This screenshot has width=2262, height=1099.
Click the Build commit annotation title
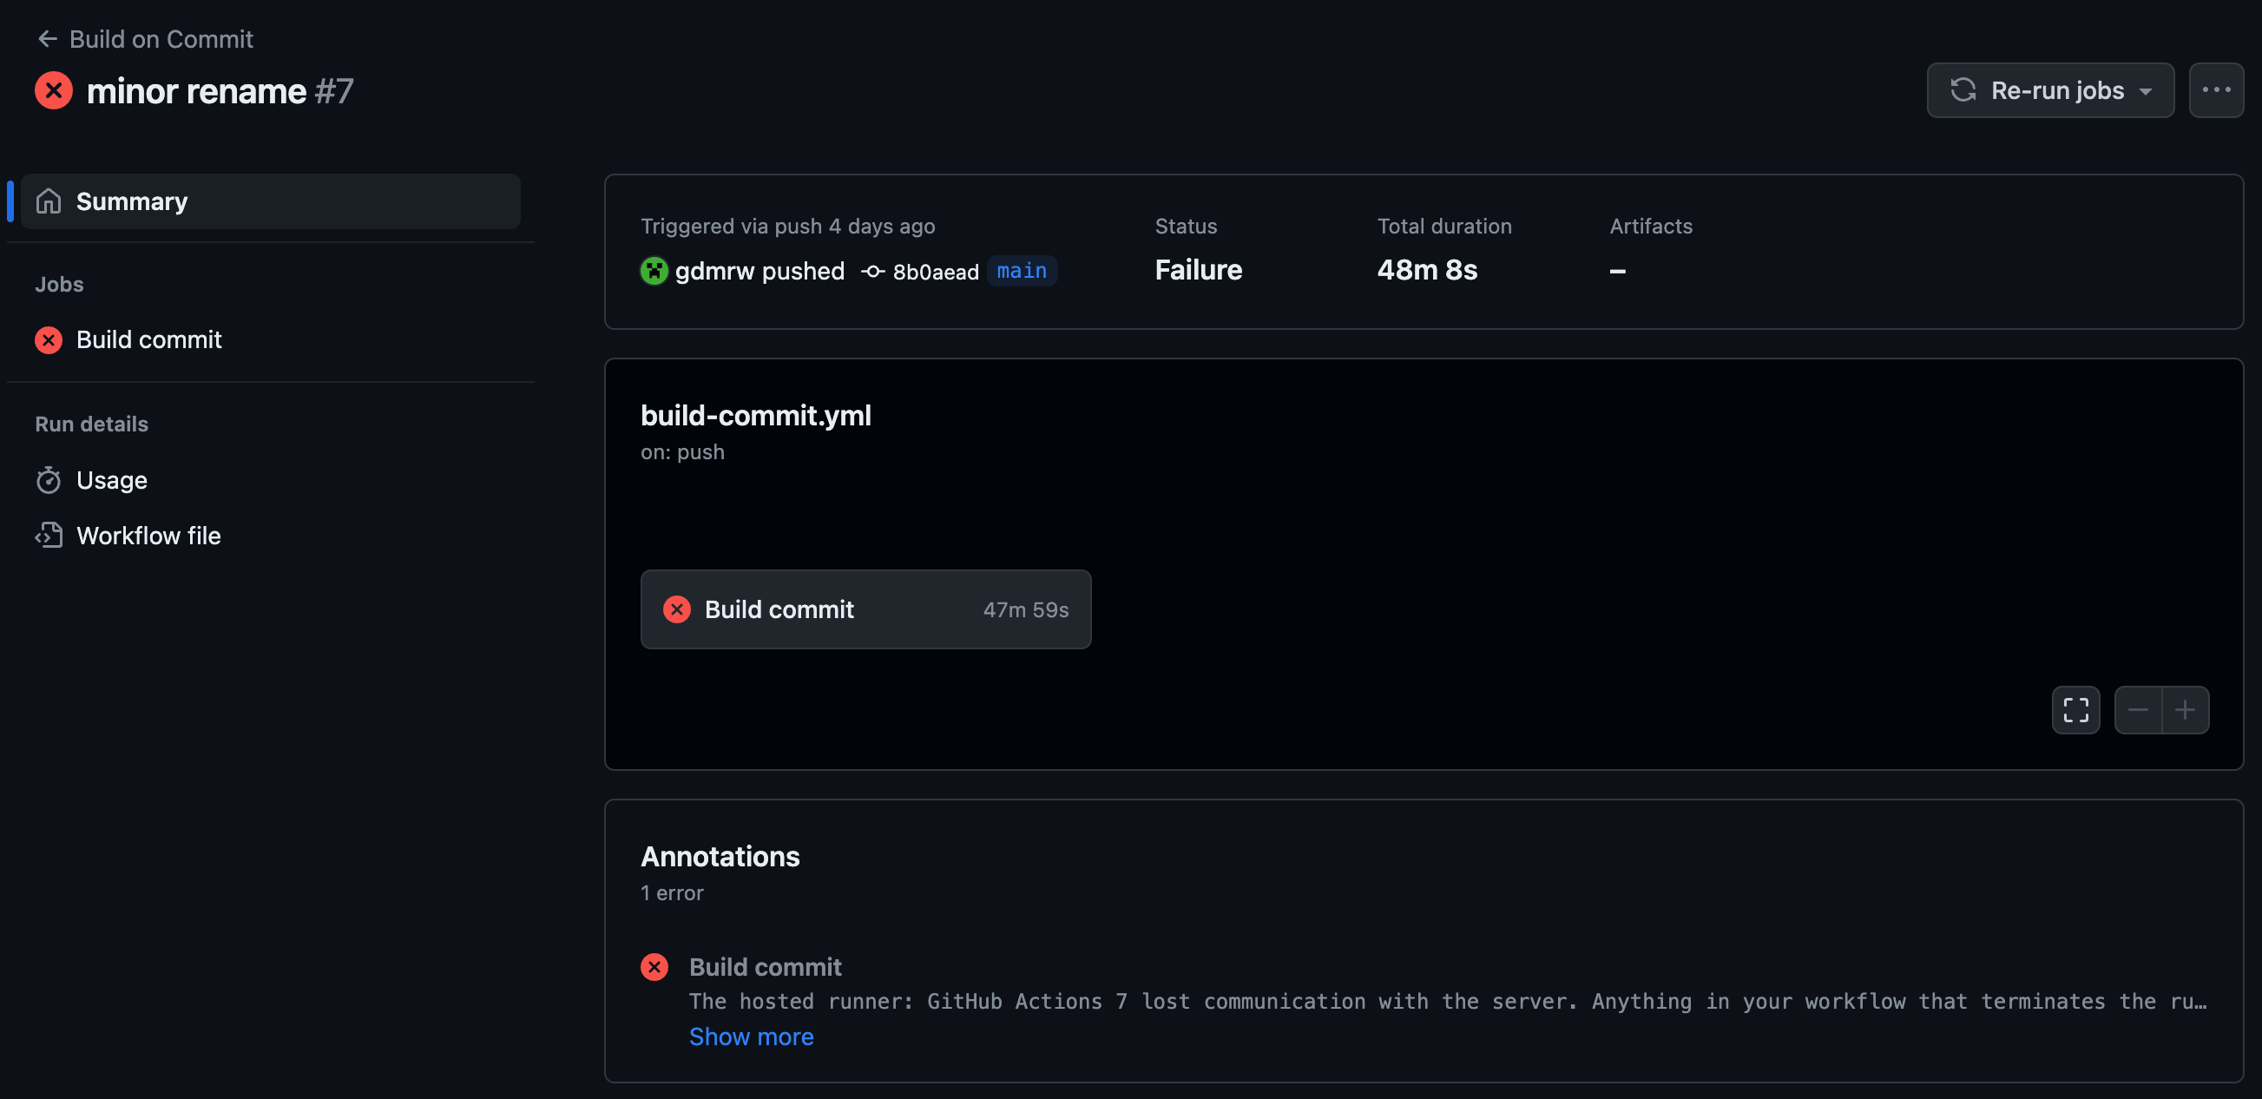click(765, 967)
